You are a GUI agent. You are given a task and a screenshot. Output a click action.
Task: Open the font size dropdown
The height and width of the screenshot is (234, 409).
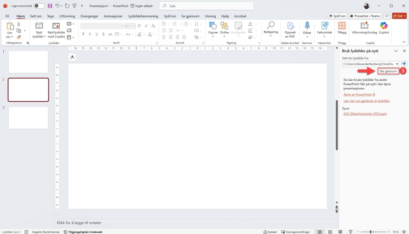[x=134, y=26]
